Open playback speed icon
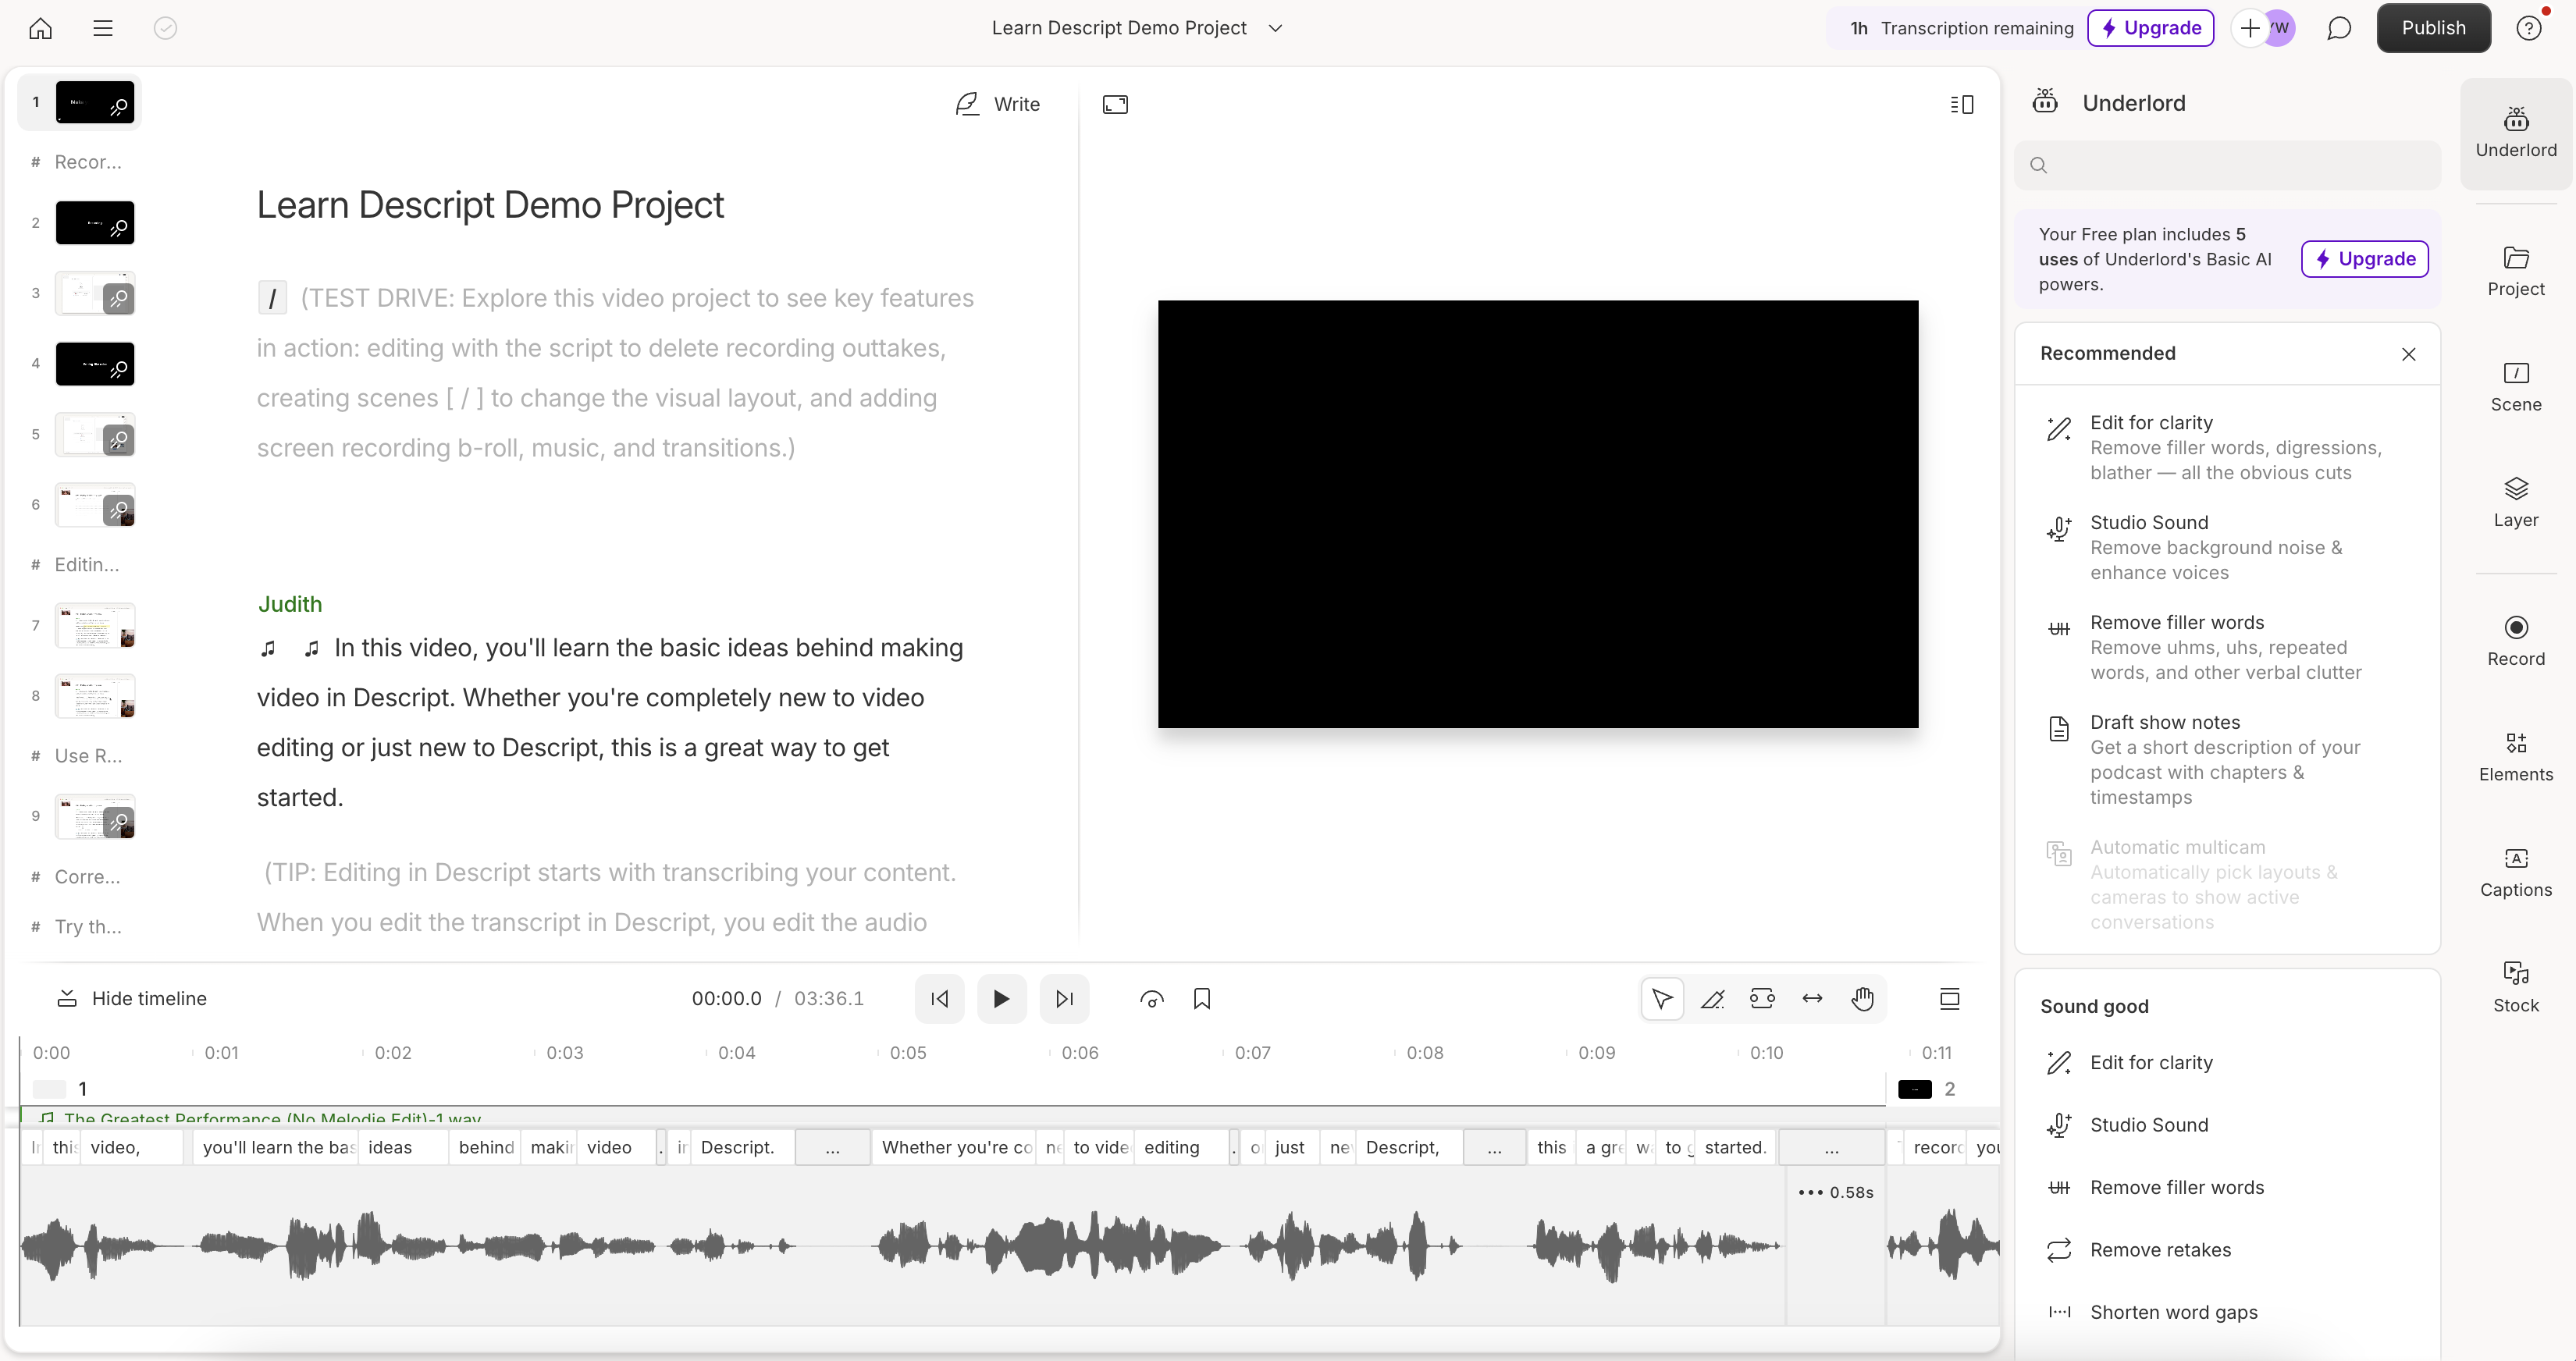The width and height of the screenshot is (2576, 1361). click(1151, 999)
